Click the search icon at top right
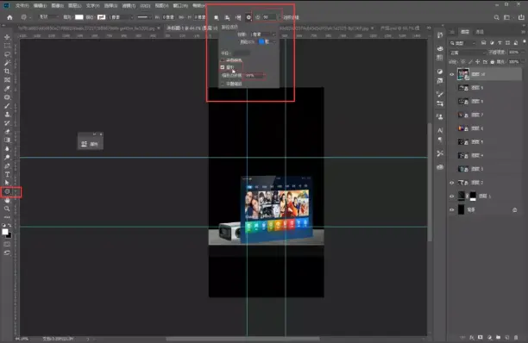528x343 pixels. (x=496, y=17)
